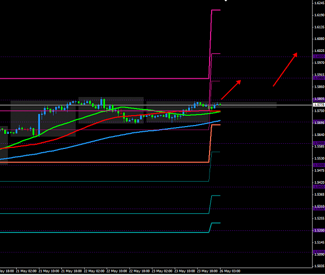
Task: Click the 1.5255 price scale label
Action: (319, 218)
